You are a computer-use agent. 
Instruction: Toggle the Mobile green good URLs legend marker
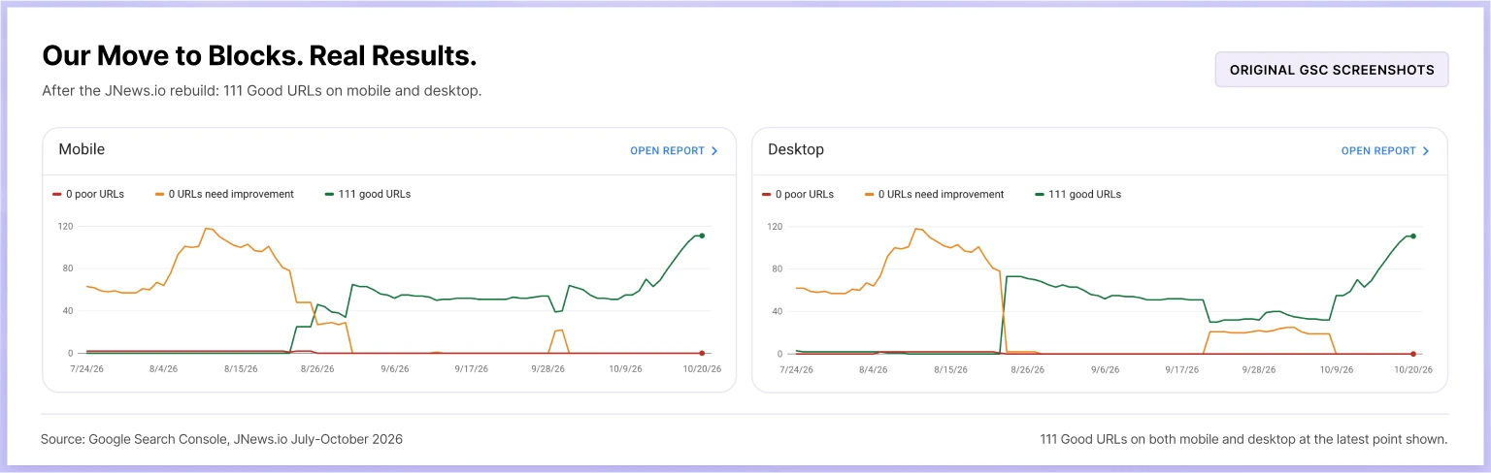(x=329, y=194)
